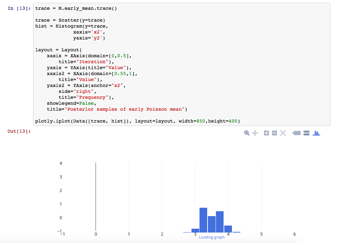Show closest data on hover (single tag icon)
Screen dimensions: 346x243
[296, 133]
